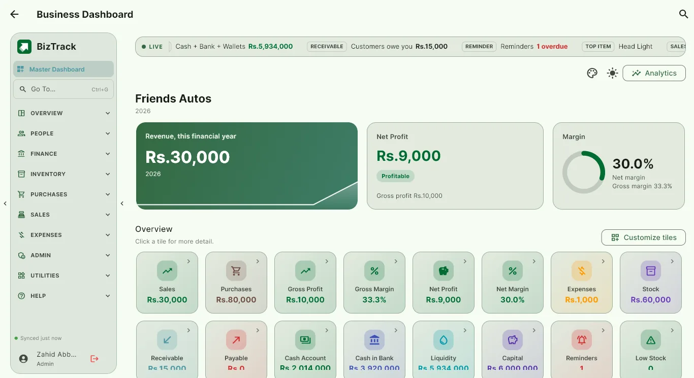Open the Low Stock warning icon
Viewport: 694px width, 378px height.
pyautogui.click(x=651, y=340)
